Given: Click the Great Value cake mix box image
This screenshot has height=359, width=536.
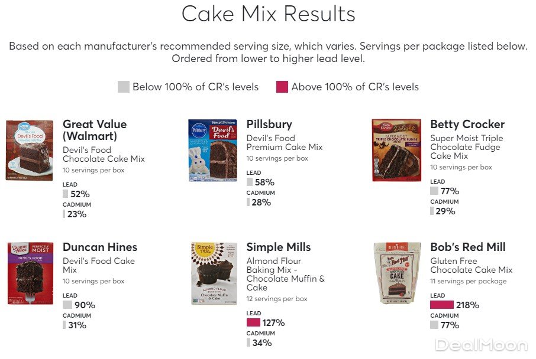Looking at the screenshot, I should tap(30, 150).
